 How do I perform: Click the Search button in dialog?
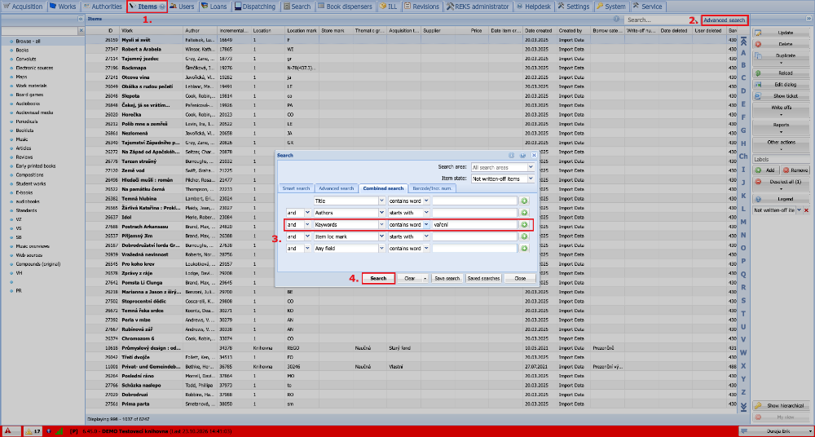[x=378, y=278]
